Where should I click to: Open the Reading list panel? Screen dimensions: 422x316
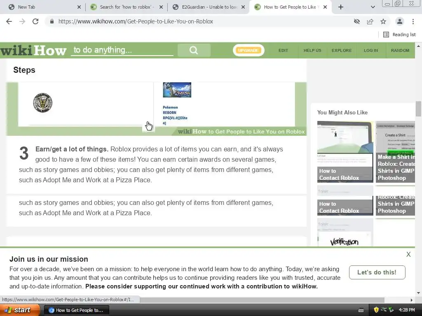399,35
